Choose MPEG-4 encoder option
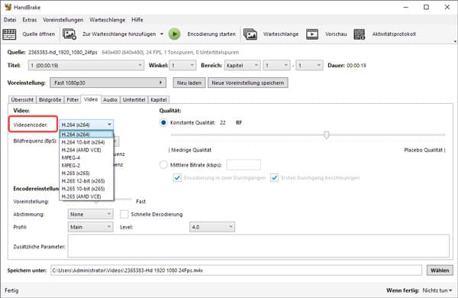Image resolution: width=458 pixels, height=298 pixels. coord(86,157)
